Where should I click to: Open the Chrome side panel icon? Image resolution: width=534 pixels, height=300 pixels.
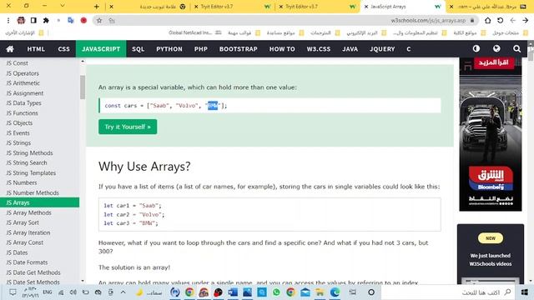pos(33,20)
